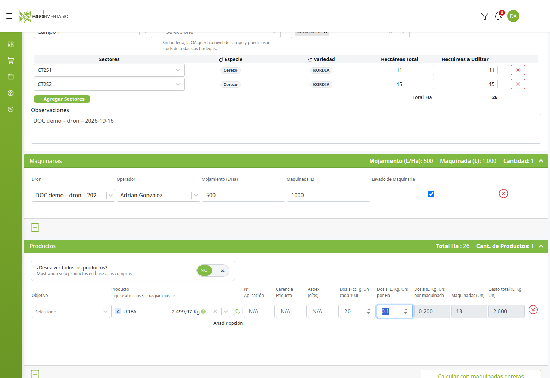This screenshot has width=550, height=378.
Task: Open the shopping cart sidebar icon
Action: pyautogui.click(x=11, y=60)
